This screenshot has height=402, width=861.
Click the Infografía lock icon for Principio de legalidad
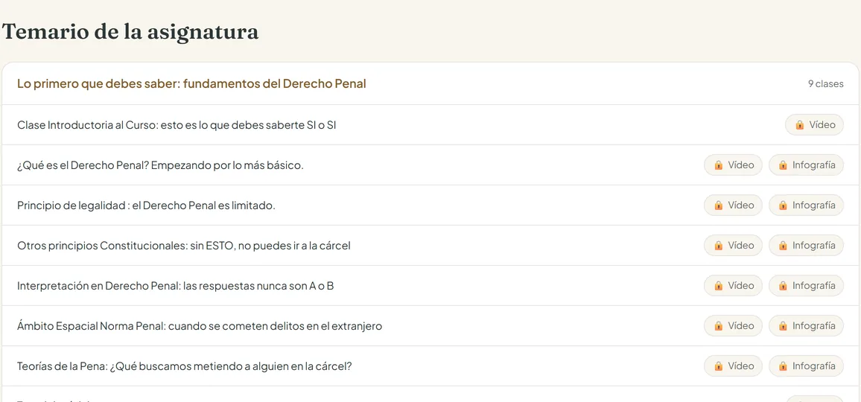[783, 205]
